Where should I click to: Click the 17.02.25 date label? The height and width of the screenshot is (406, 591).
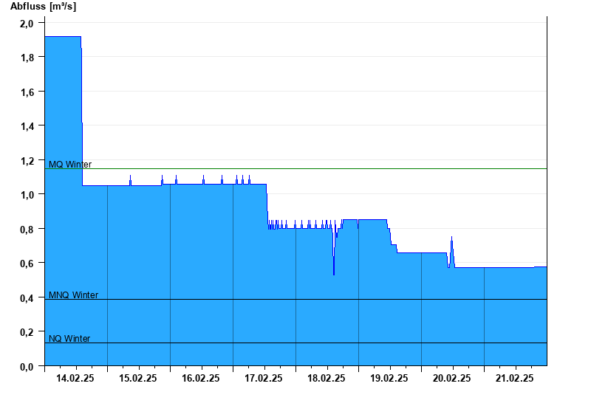tap(264, 378)
